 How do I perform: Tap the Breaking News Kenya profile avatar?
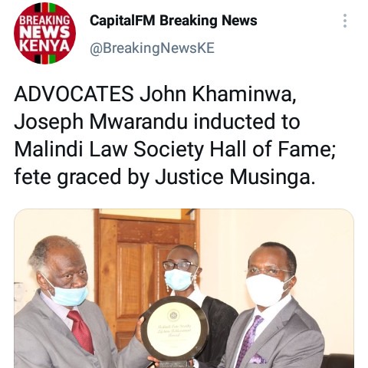coord(44,33)
